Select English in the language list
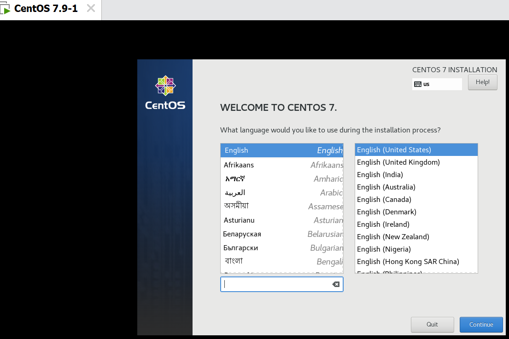 (282, 150)
